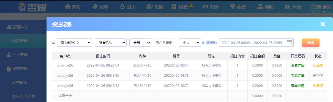The image size is (333, 102).
Task: Open the calendar icon in date range
Action: [289, 43]
